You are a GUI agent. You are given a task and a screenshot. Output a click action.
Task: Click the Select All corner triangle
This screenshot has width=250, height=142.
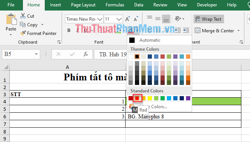tap(6, 67)
